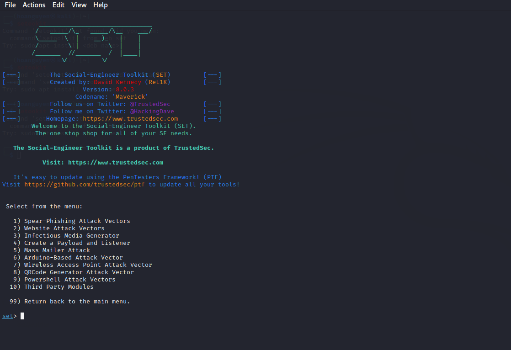Click the '(PTF)' text

coord(213,177)
